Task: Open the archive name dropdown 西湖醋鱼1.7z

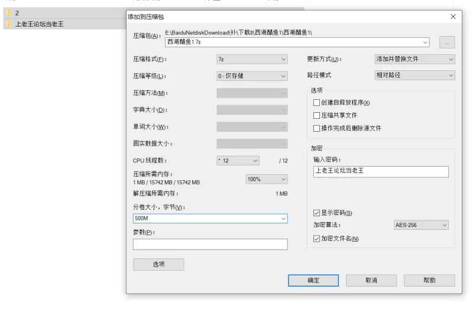Action: pyautogui.click(x=425, y=42)
